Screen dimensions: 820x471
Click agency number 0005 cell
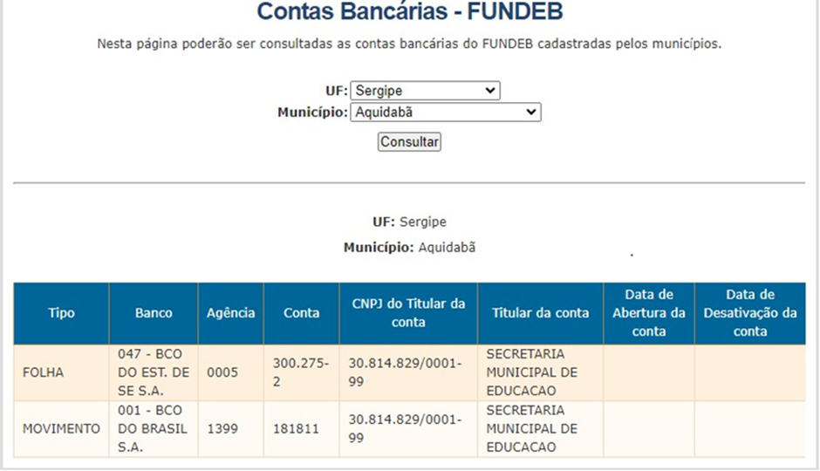coord(230,372)
